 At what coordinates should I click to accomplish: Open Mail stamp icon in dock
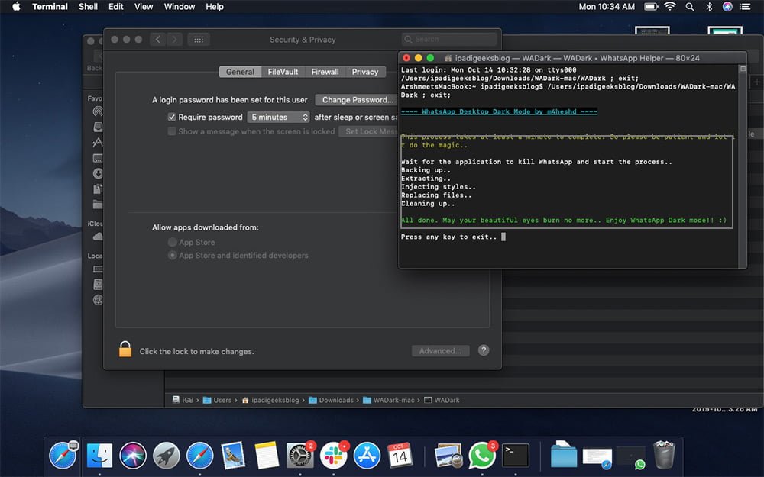click(x=233, y=456)
